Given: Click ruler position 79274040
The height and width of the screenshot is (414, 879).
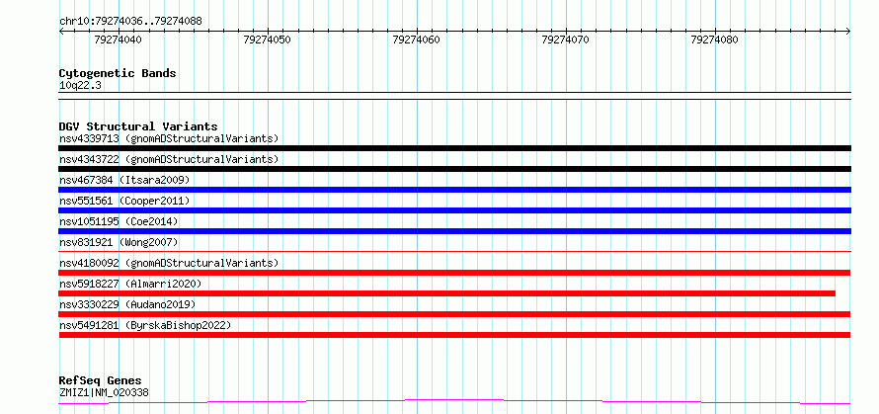Looking at the screenshot, I should coord(119,40).
